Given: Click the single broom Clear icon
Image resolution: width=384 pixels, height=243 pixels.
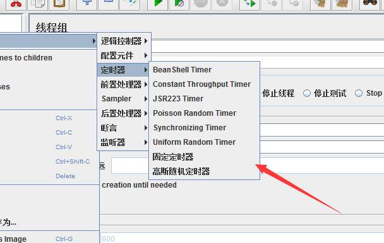Looking at the screenshot, I should (x=320, y=4).
